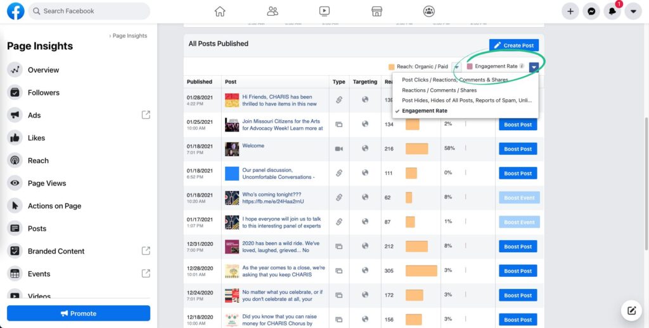Select the checked Engagement Rate option
This screenshot has height=328, width=649.
click(x=424, y=111)
